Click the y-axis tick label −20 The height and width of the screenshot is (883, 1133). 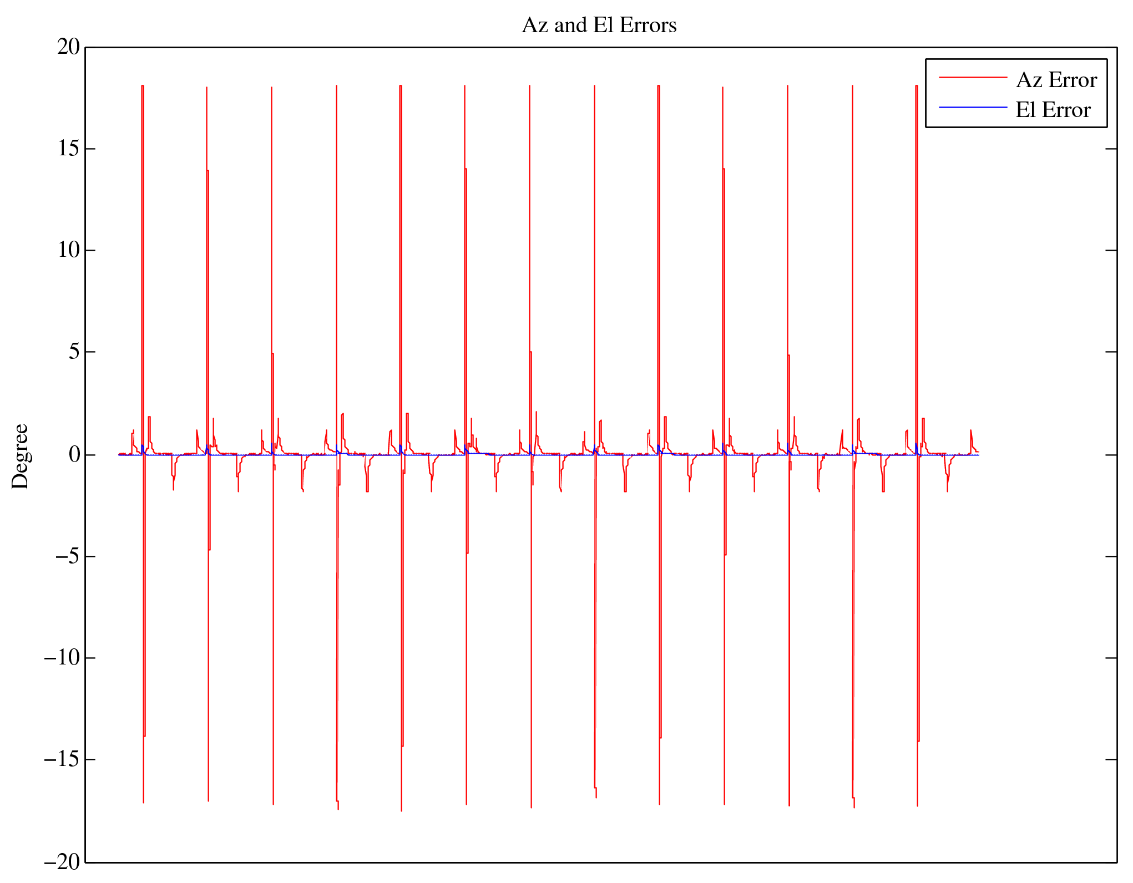62,861
